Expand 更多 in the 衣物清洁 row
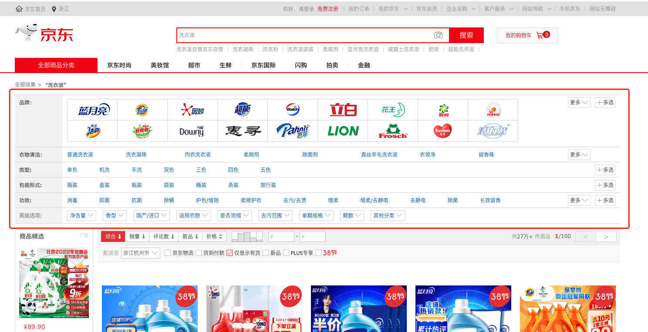 (579, 154)
